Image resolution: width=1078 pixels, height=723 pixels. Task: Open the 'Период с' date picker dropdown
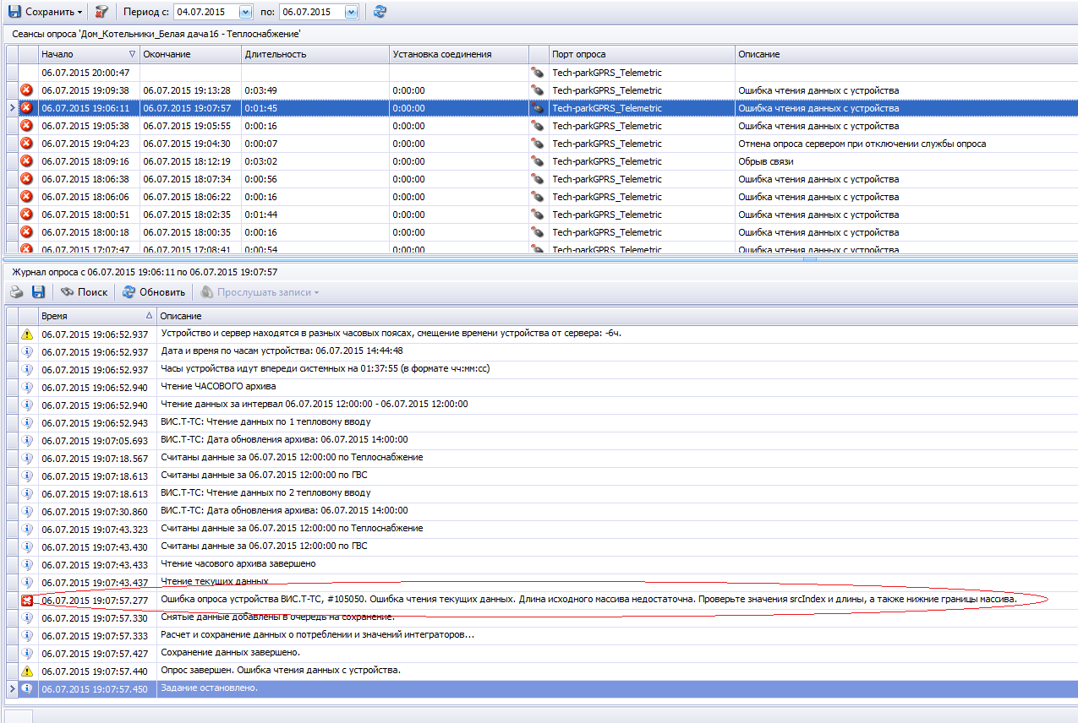click(x=245, y=12)
